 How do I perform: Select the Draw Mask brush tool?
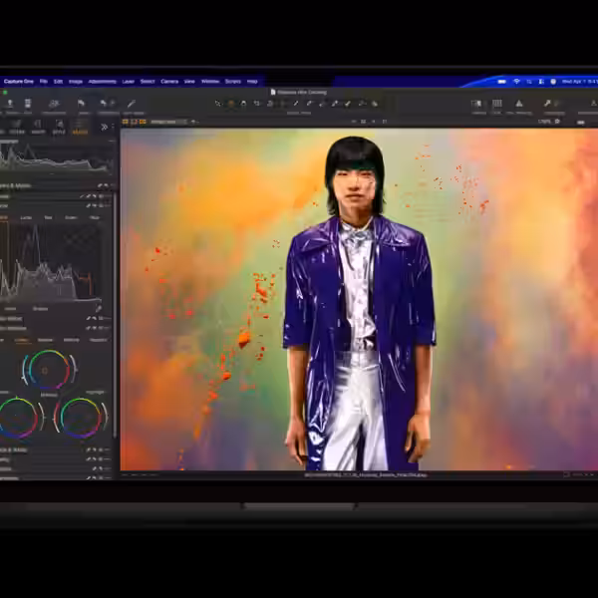(x=296, y=103)
